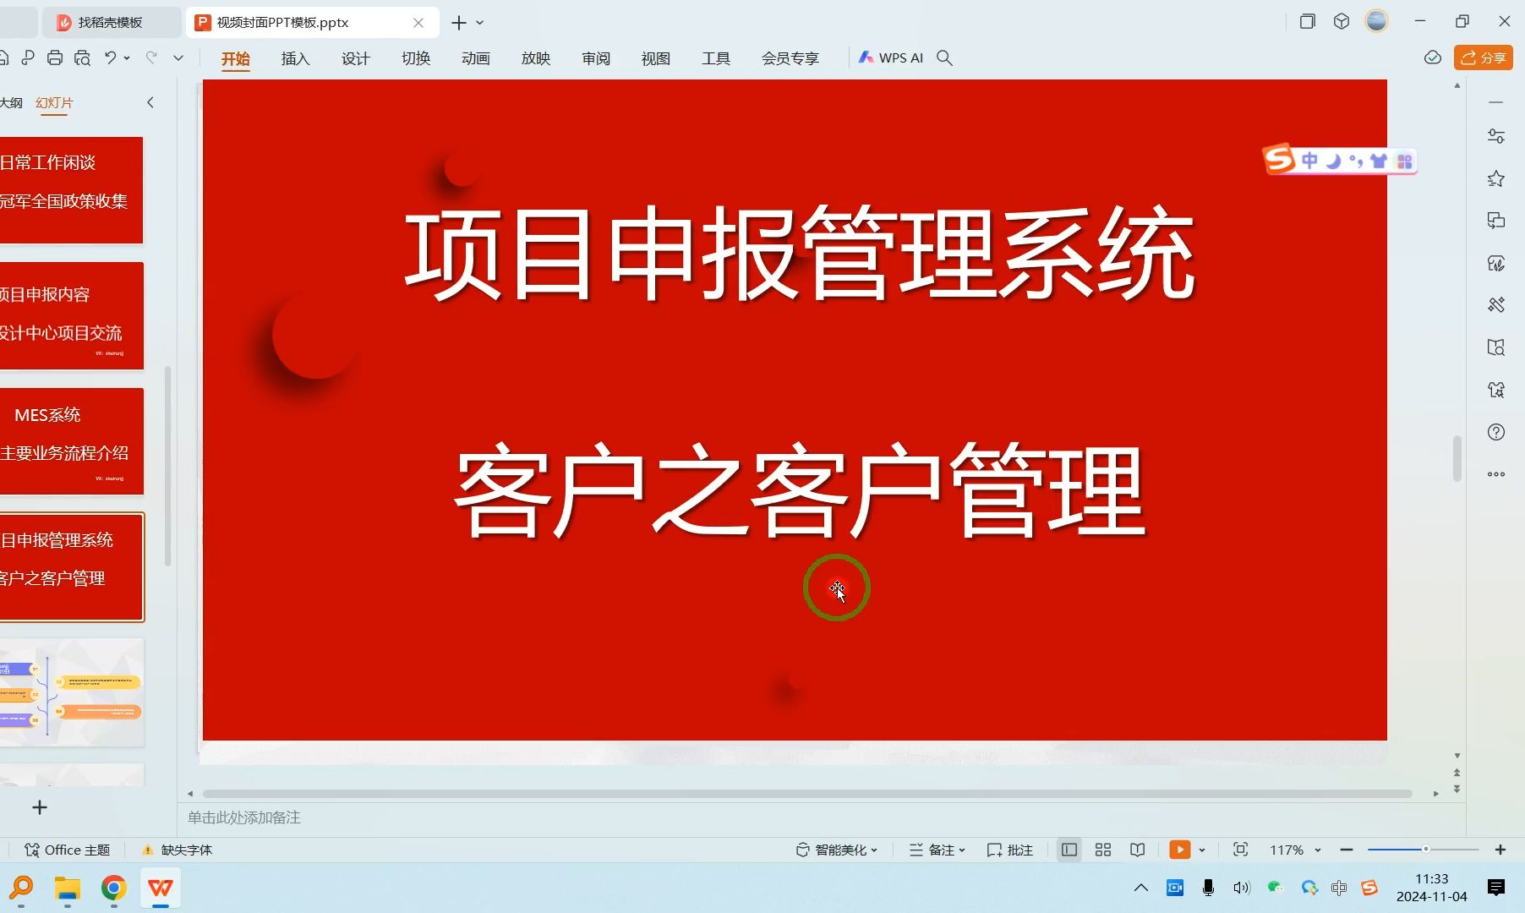The width and height of the screenshot is (1525, 913).
Task: Toggle Sogou IME Chinese/English mode button
Action: [x=1310, y=161]
